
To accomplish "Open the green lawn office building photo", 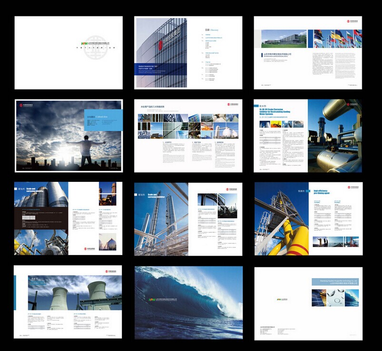I will tap(284, 38).
